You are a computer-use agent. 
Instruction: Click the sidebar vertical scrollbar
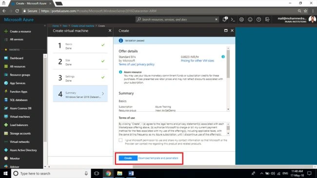(45, 99)
